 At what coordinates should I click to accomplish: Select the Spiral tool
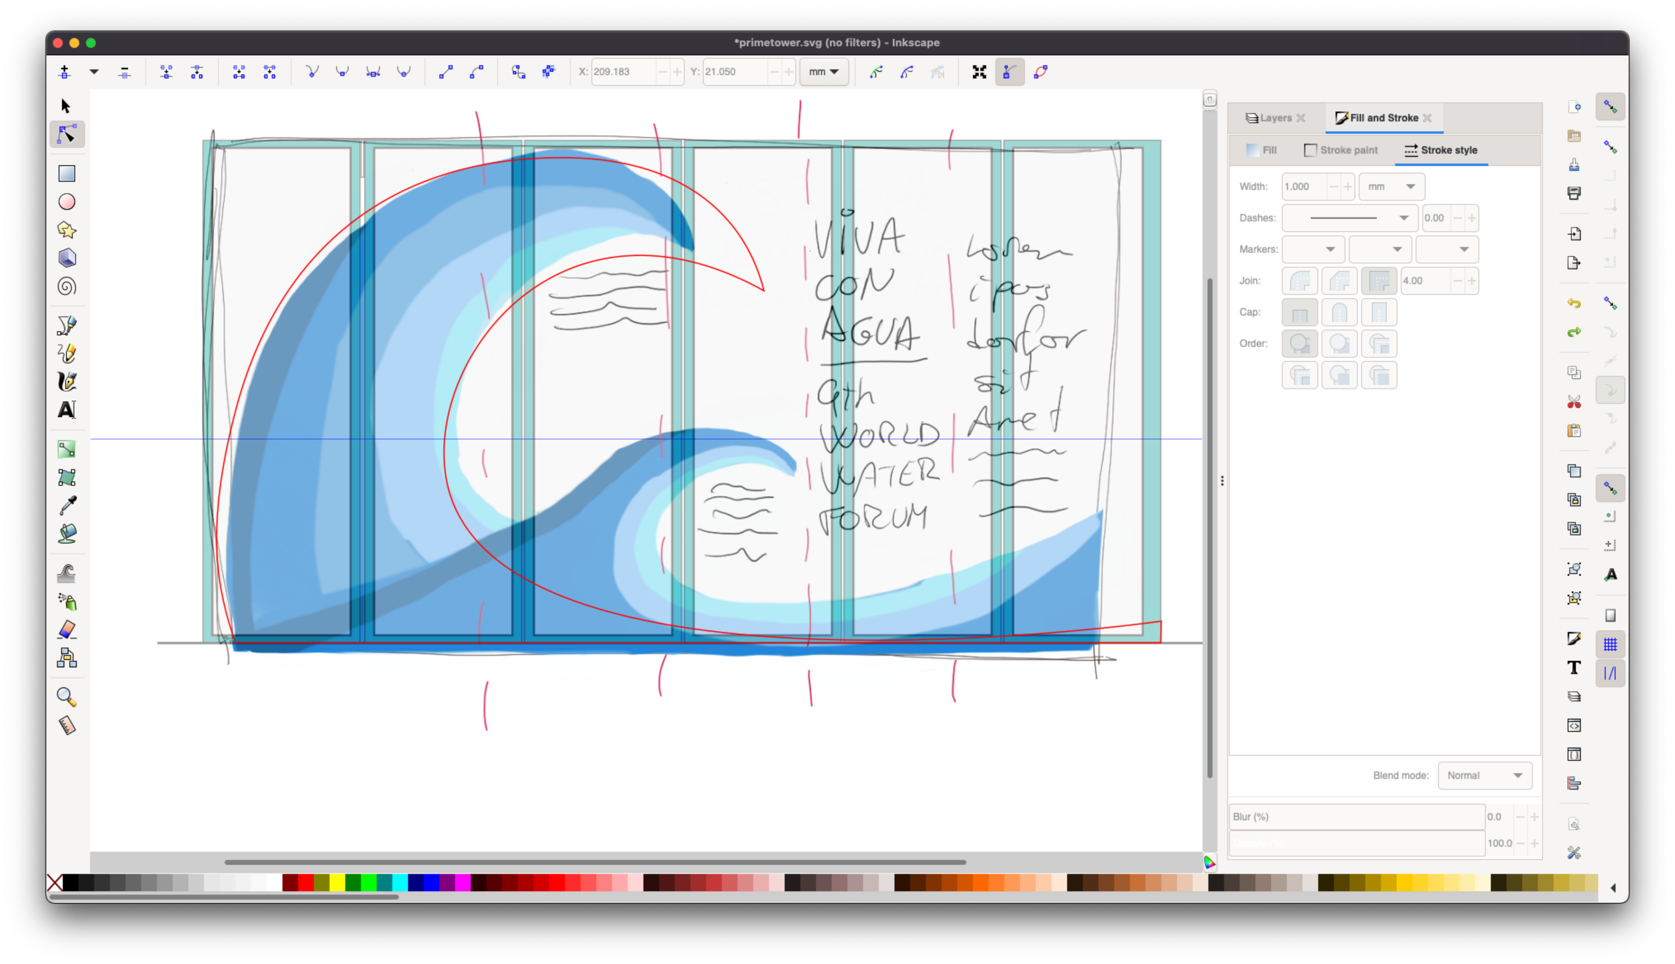[67, 286]
